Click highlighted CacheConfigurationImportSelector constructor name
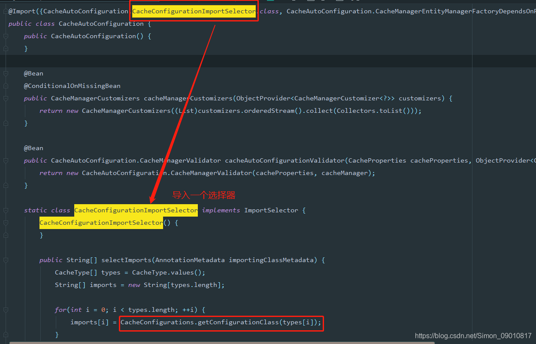This screenshot has height=344, width=536. [101, 223]
